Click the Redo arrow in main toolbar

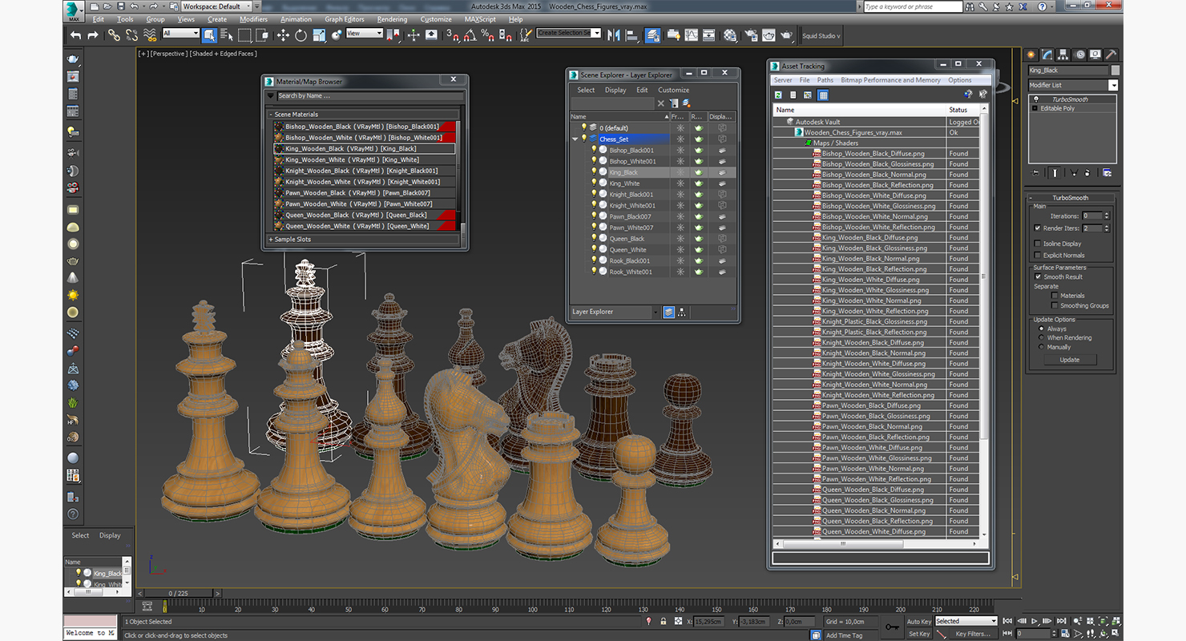[93, 35]
